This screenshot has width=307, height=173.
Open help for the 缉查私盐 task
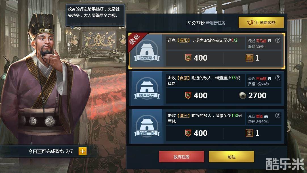(x=277, y=78)
